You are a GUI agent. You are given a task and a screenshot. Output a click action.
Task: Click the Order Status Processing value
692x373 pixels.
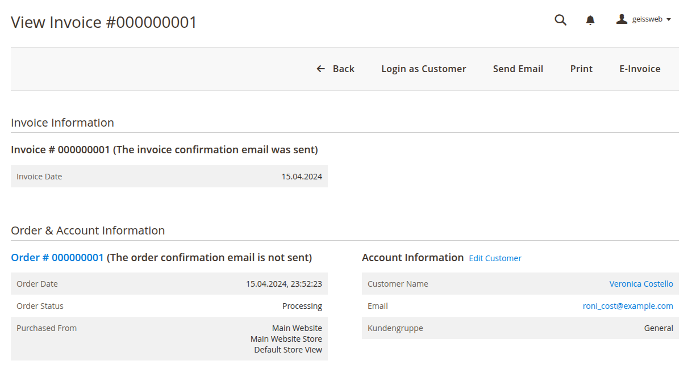tap(302, 306)
